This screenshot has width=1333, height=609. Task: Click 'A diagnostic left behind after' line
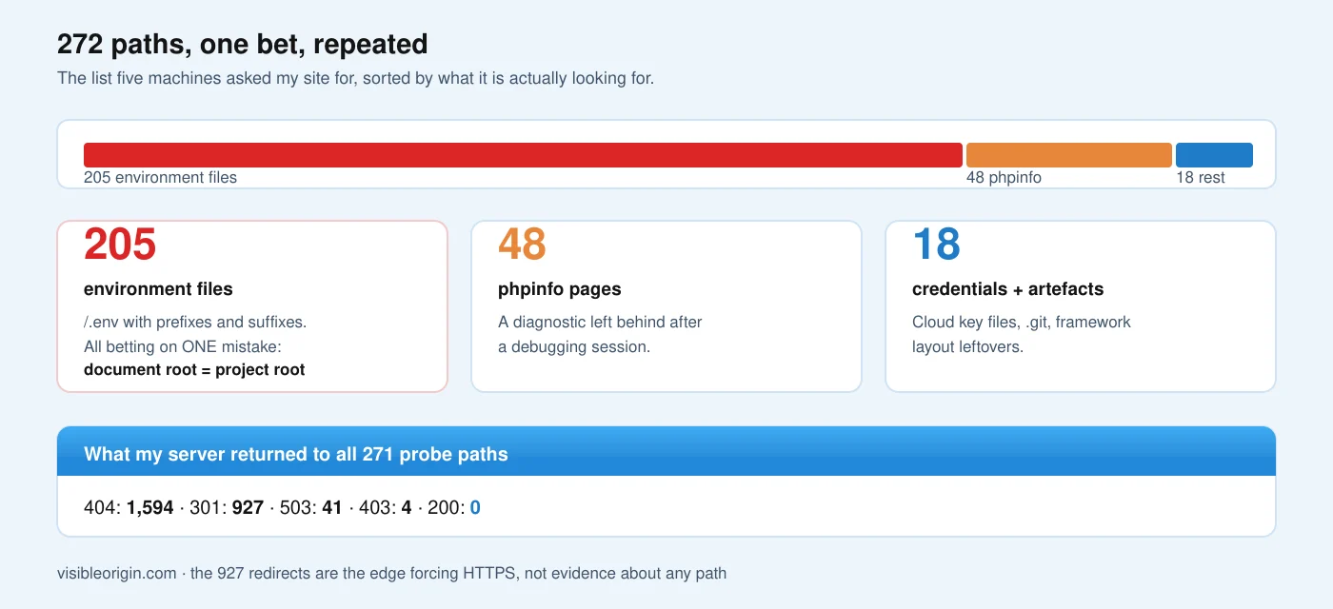[600, 323]
